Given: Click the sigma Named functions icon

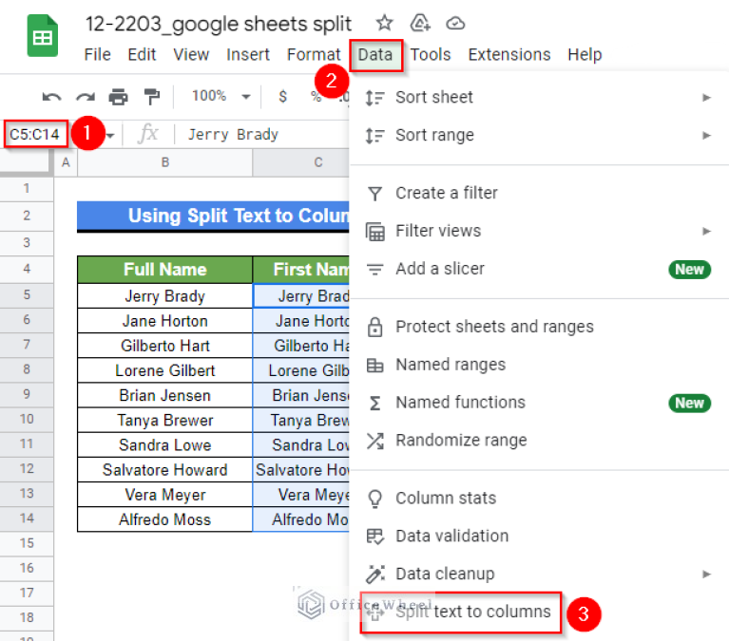Looking at the screenshot, I should point(374,404).
